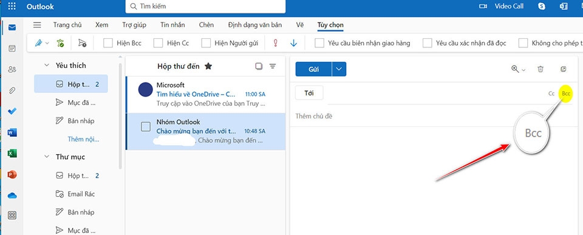Click the select-all icon in message list

(259, 66)
